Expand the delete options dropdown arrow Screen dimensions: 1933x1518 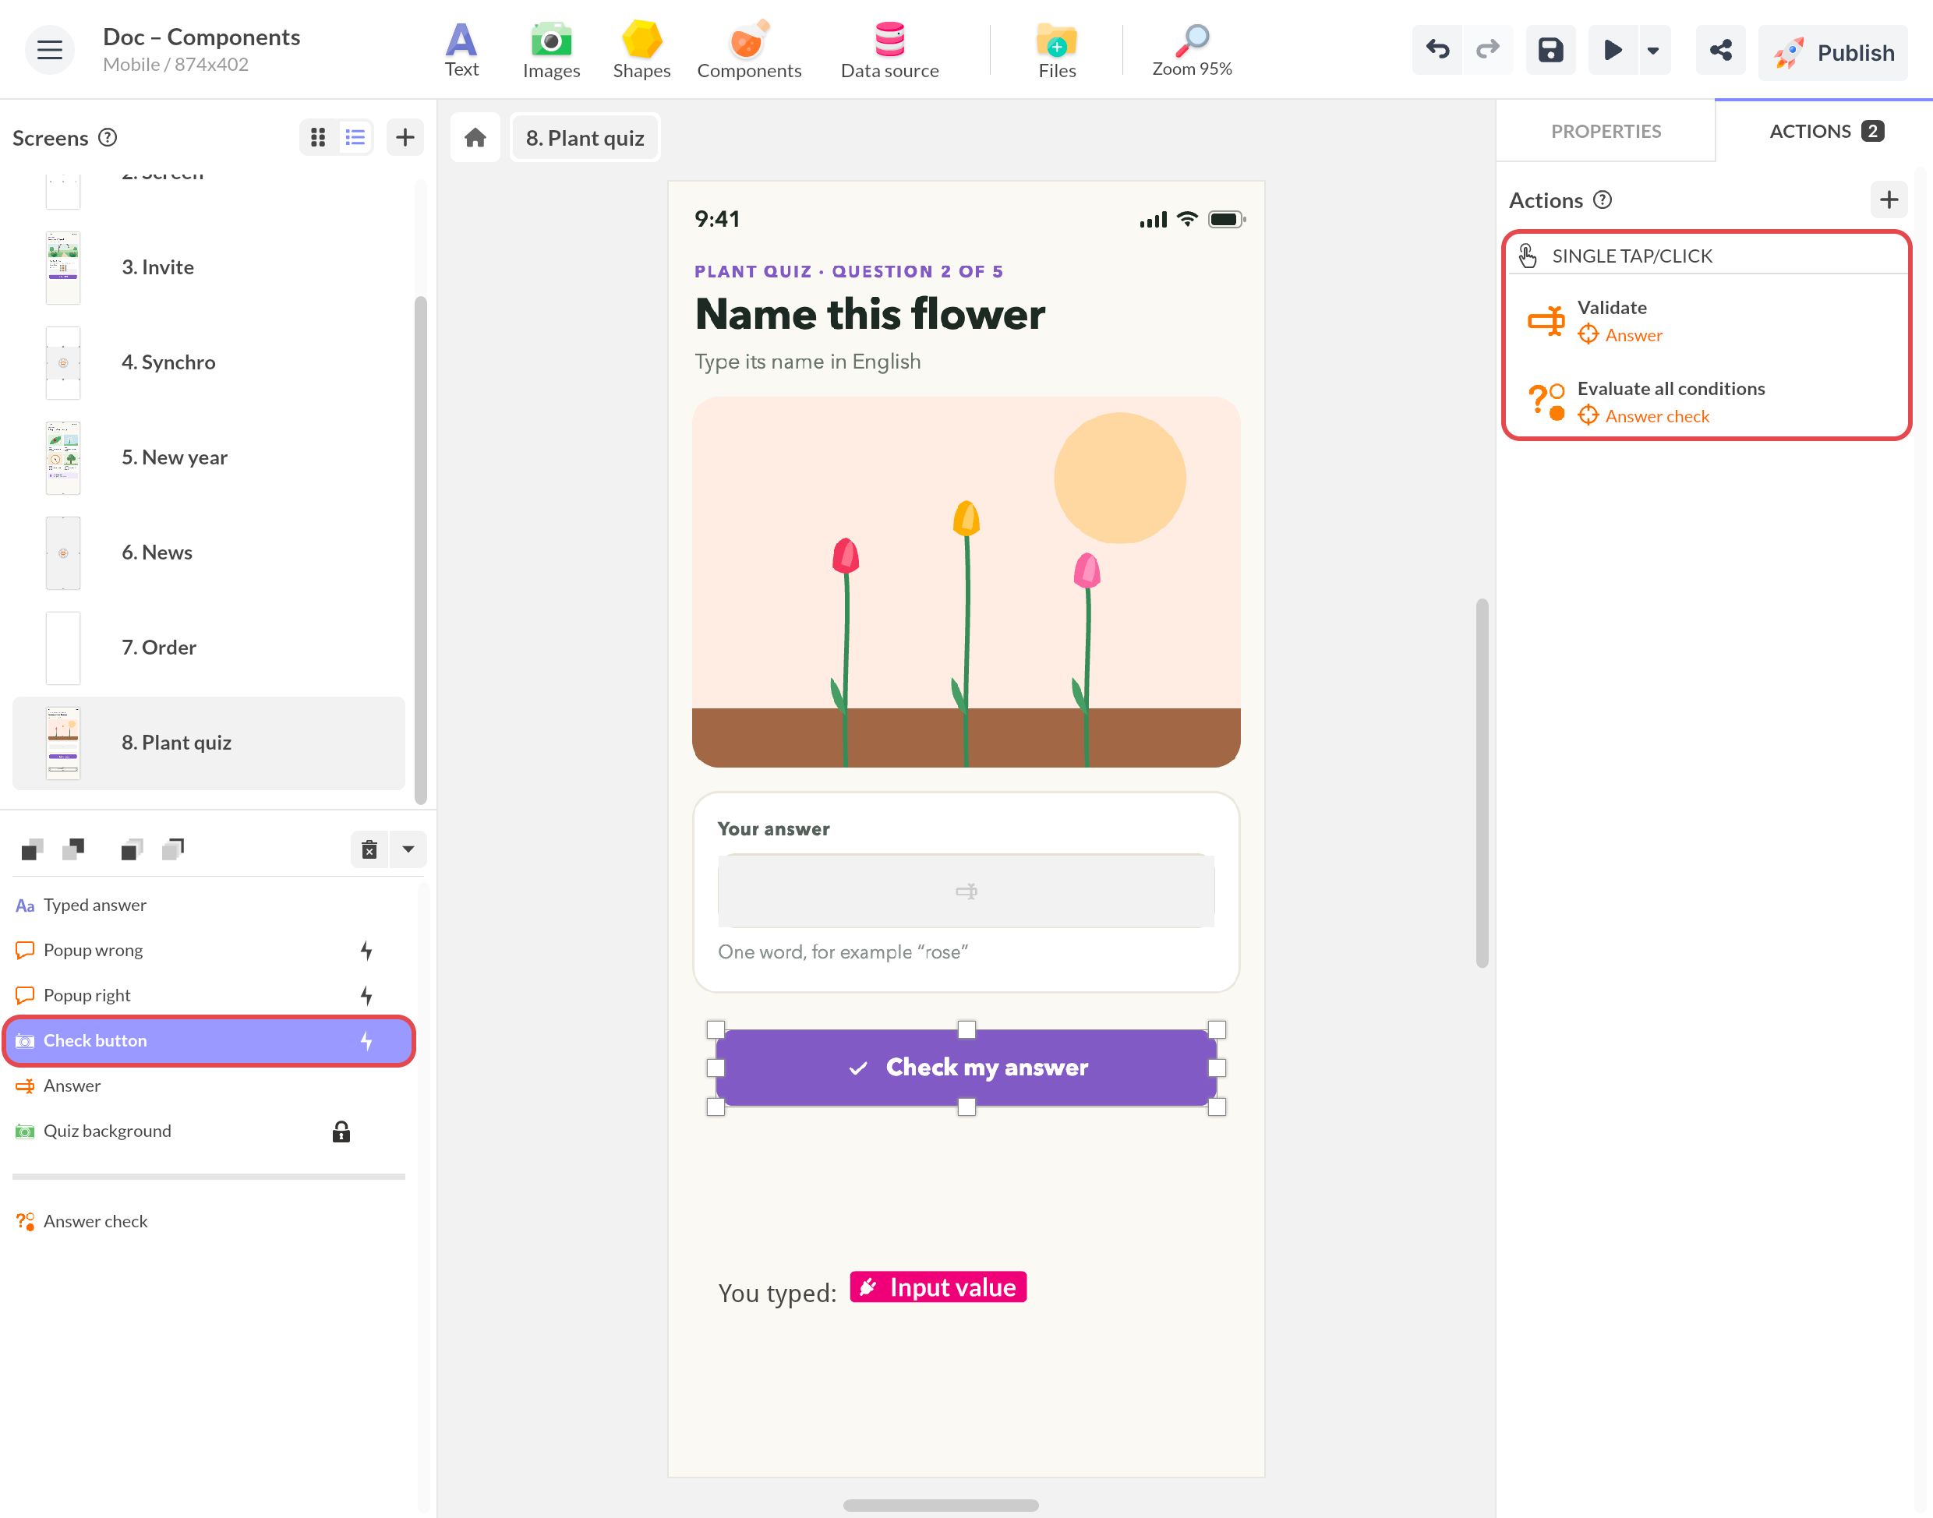pos(408,849)
